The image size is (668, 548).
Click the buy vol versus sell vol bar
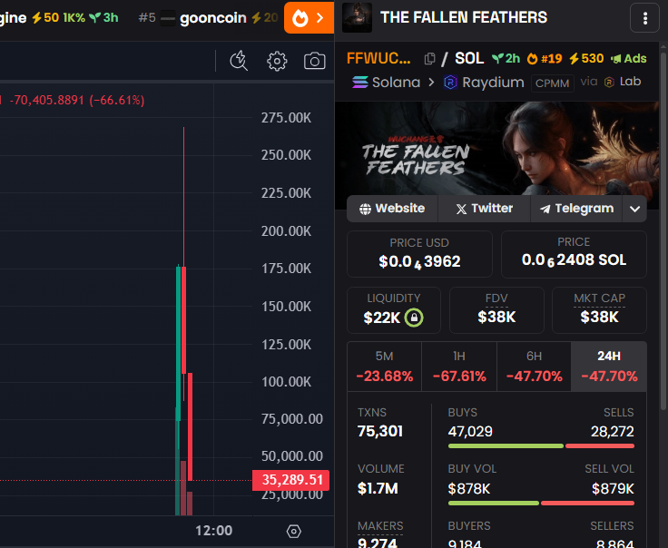click(541, 504)
